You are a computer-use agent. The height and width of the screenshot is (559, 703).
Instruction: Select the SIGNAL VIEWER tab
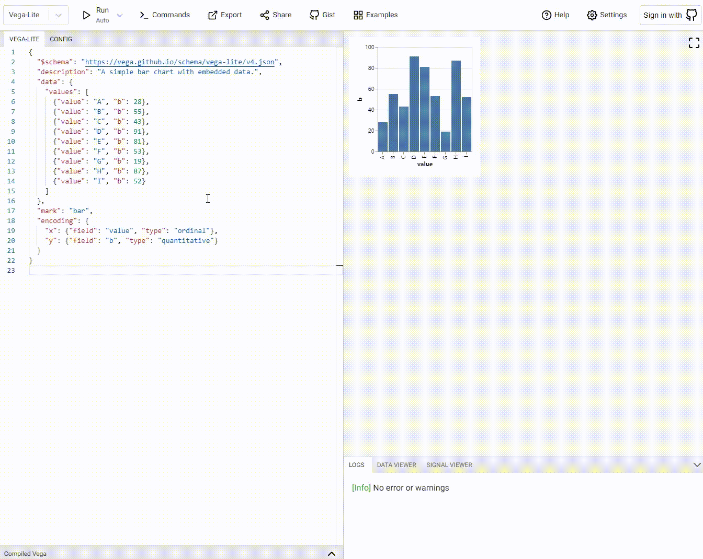[x=449, y=465]
